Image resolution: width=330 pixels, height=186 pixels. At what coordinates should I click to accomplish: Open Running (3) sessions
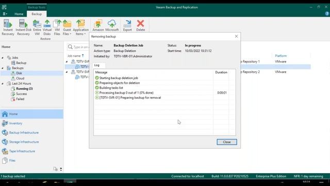tap(24, 88)
